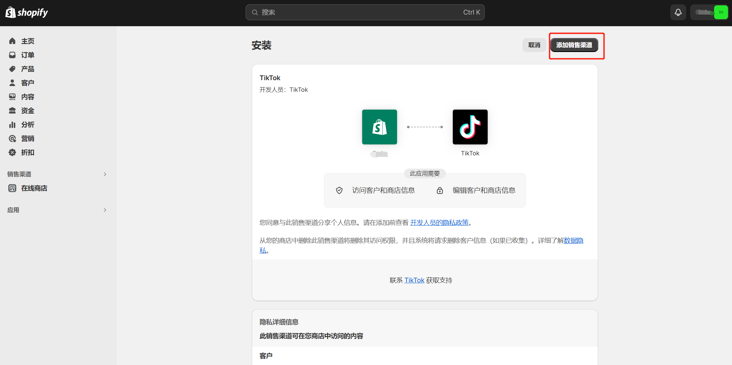This screenshot has height=365, width=732.
Task: Click the 销售渠道 section label
Action: pos(19,174)
